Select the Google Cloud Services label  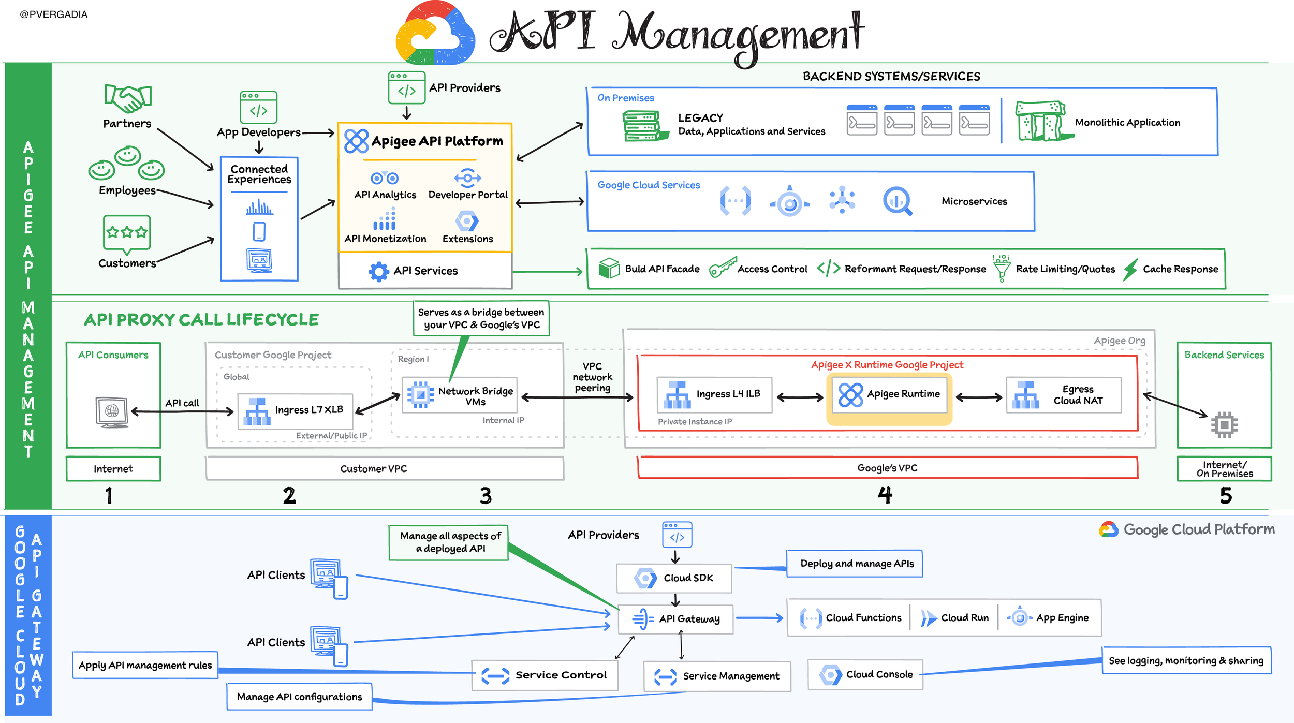pos(649,185)
